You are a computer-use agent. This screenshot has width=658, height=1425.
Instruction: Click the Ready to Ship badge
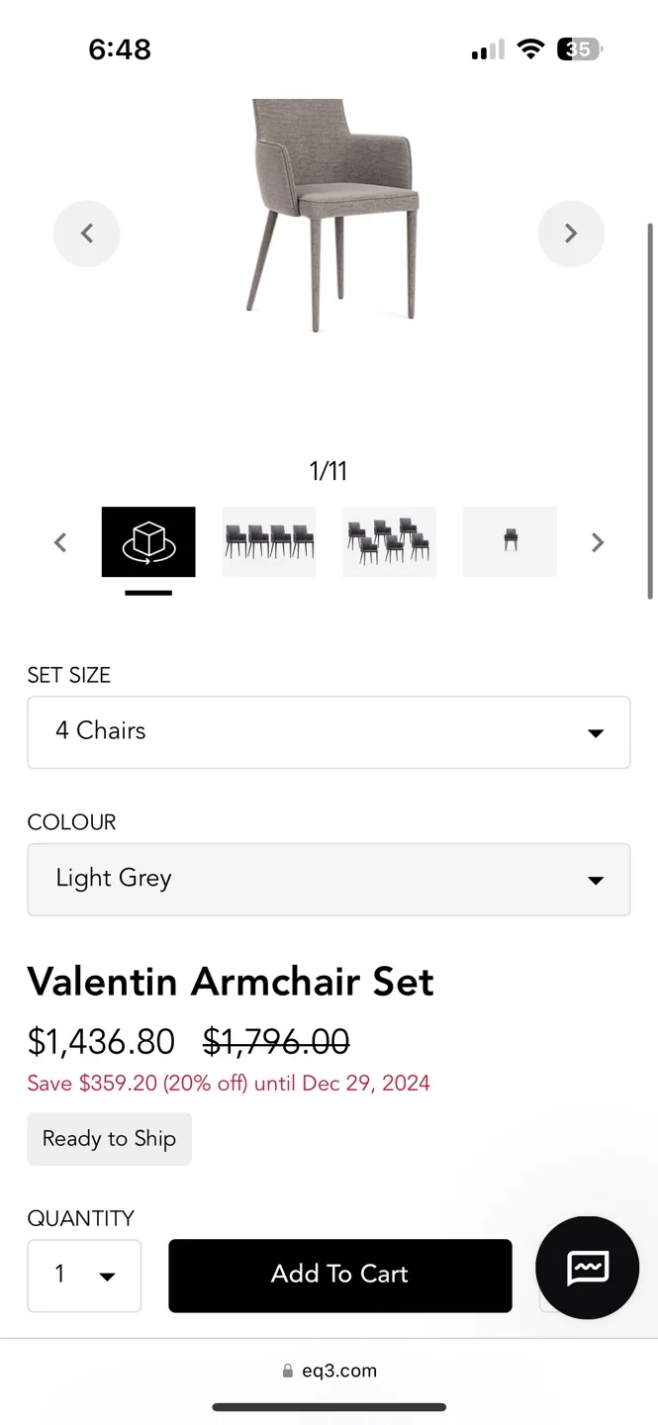click(109, 1138)
